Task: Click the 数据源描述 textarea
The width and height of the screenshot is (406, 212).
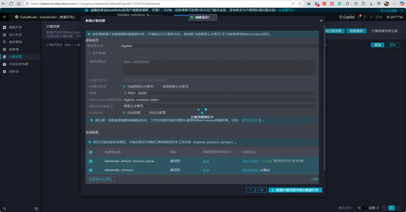Action: click(219, 67)
